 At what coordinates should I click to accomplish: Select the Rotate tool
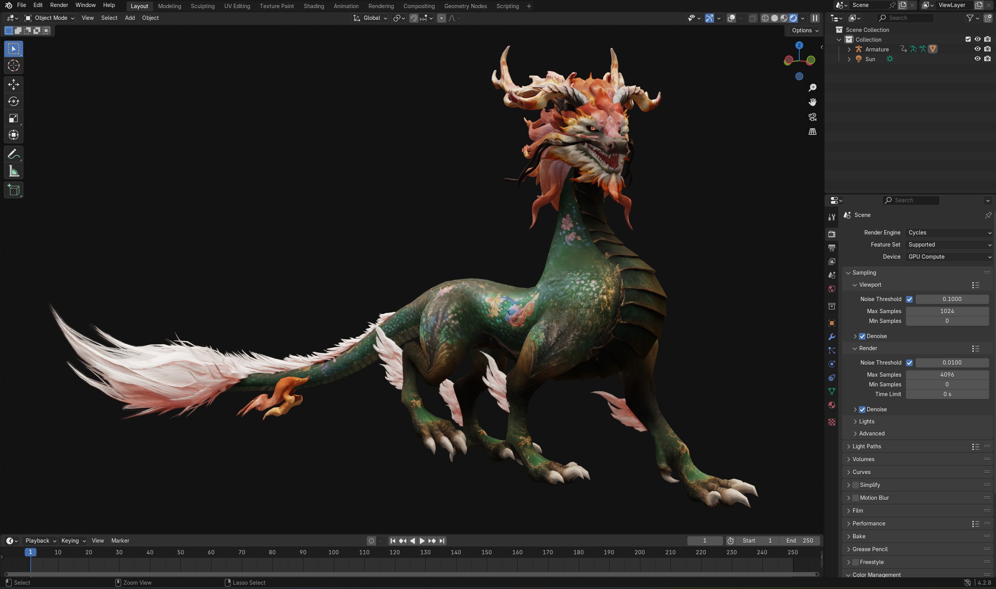coord(14,101)
